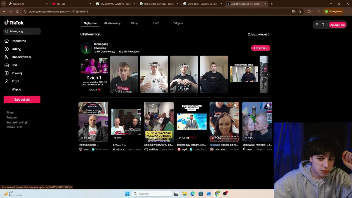Screen dimensions: 352x198
Task: Click the nibota... author name
Action: pyautogui.click(x=121, y=149)
